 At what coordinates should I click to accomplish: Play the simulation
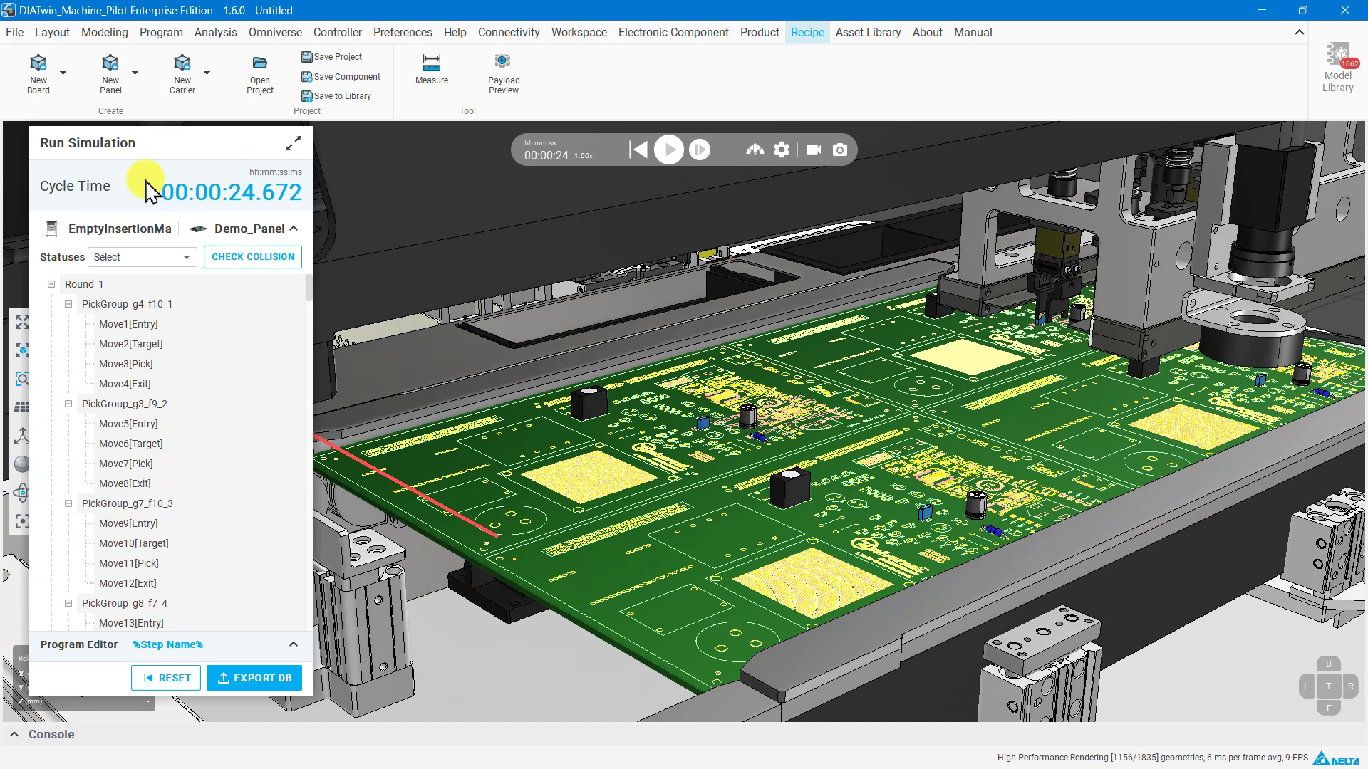point(669,150)
